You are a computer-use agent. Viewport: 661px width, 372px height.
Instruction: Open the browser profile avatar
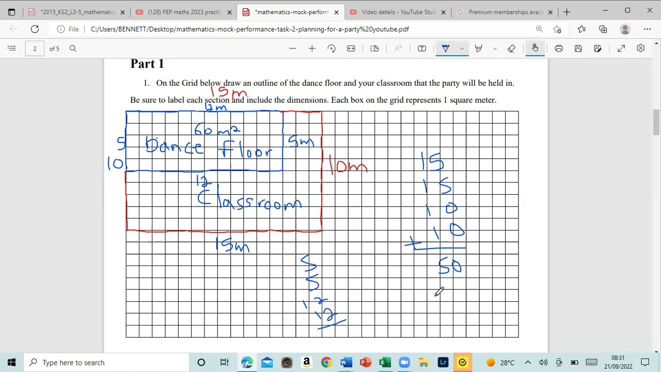625,29
